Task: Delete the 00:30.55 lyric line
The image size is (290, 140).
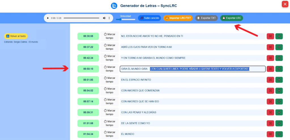Action: point(270,36)
